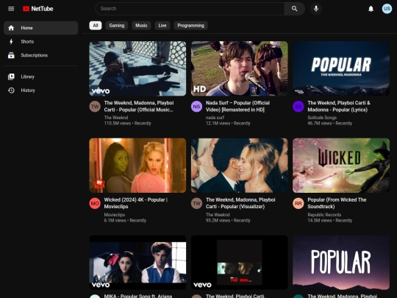This screenshot has width=397, height=298.
Task: Visit 'Solitude Songs' channel name
Action: 322,118
